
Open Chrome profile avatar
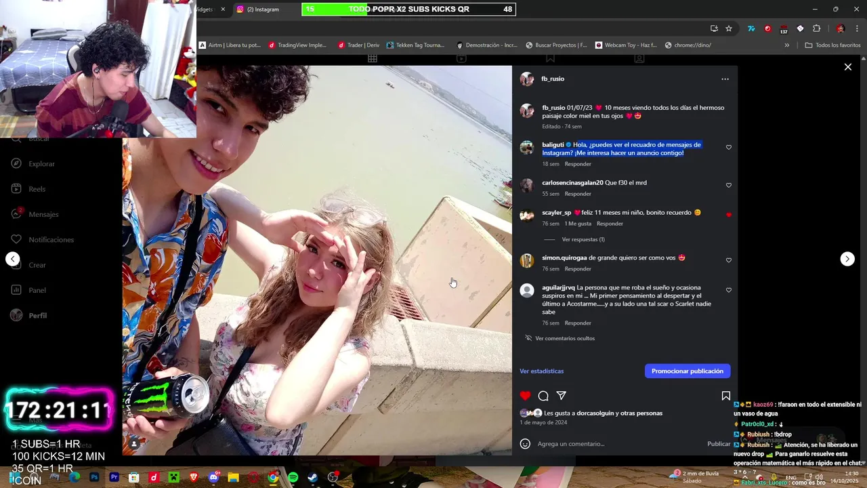(841, 28)
